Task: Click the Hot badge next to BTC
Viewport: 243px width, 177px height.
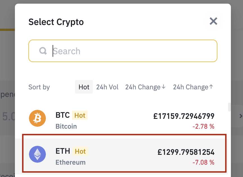Action: pos(80,115)
